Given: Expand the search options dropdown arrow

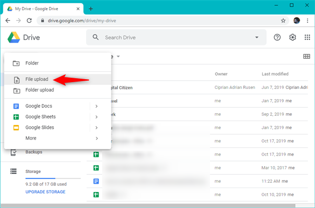Looking at the screenshot, I should [257, 37].
